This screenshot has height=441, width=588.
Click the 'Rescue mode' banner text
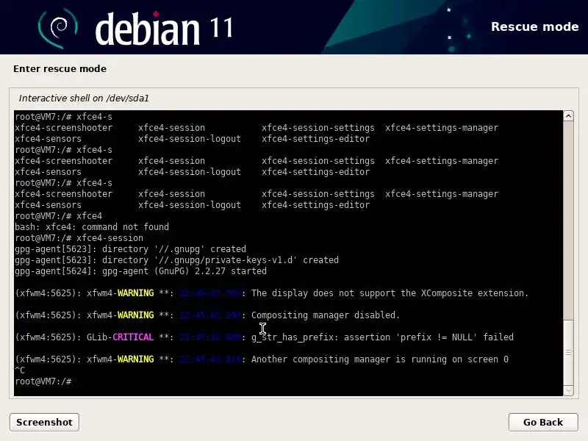(x=535, y=26)
